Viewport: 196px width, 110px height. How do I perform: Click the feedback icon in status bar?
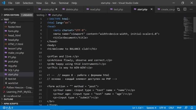[186, 108]
